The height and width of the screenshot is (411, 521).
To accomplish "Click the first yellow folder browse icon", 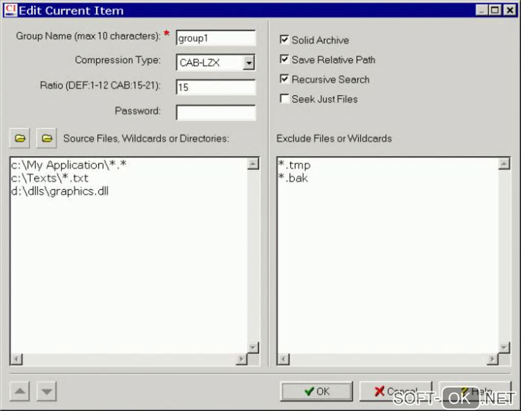I will [19, 138].
